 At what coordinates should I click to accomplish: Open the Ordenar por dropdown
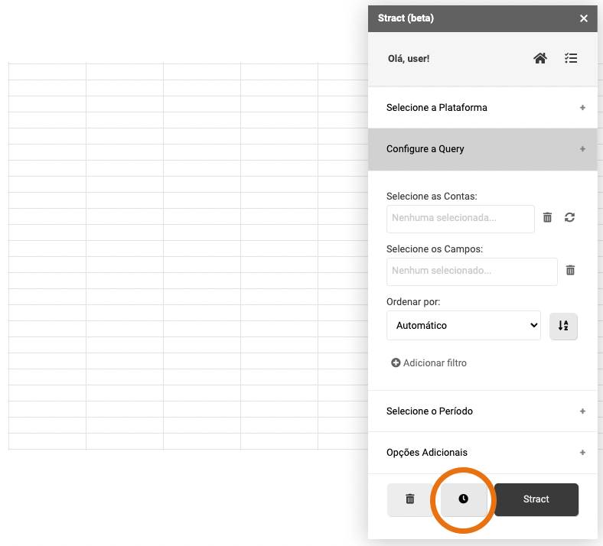tap(463, 326)
